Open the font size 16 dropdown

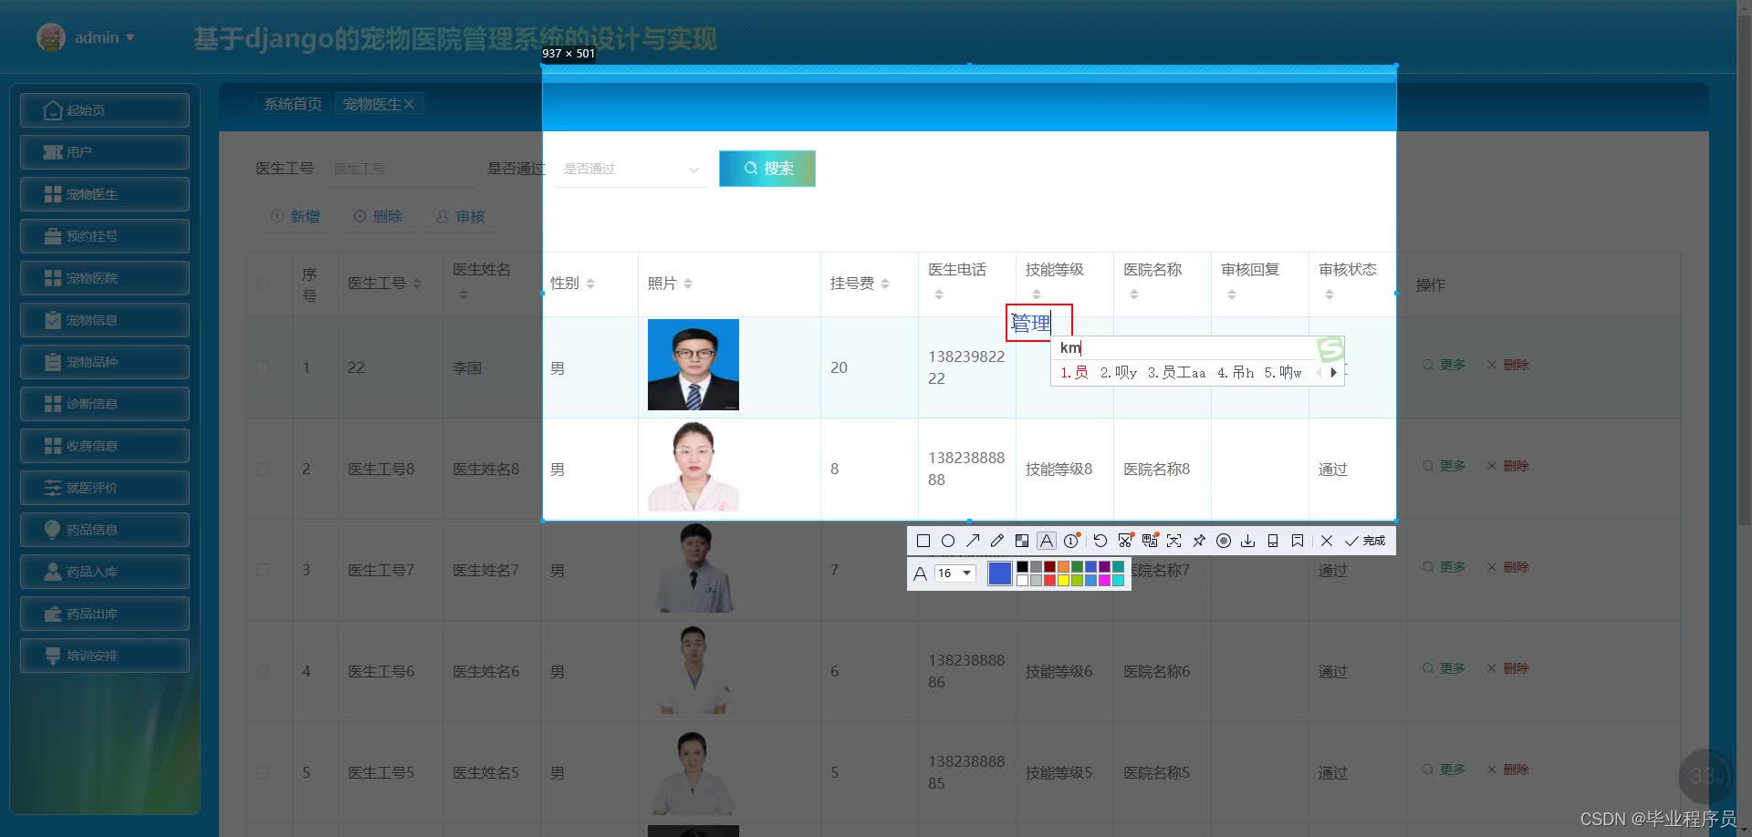(954, 573)
